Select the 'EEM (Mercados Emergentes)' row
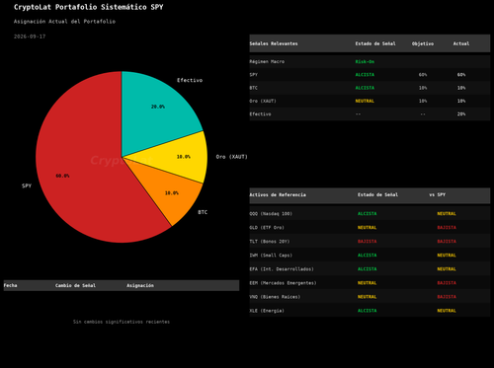This screenshot has height=368, width=494. tap(370, 283)
